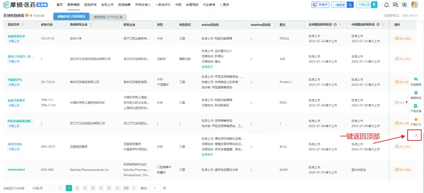Switch to 药物发现 tab

point(106,17)
